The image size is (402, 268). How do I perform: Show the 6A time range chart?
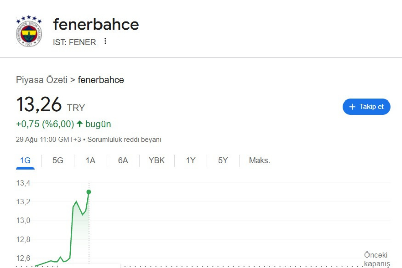click(x=123, y=161)
